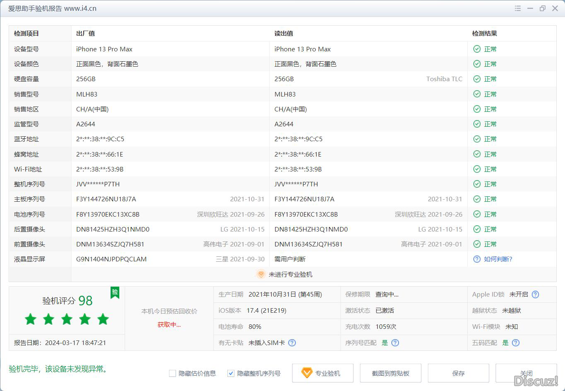Click the 充电次数 1059次 value

[x=386, y=326]
